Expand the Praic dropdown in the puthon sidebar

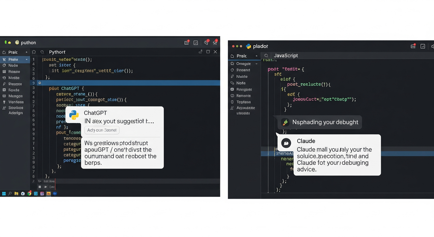[x=26, y=52]
